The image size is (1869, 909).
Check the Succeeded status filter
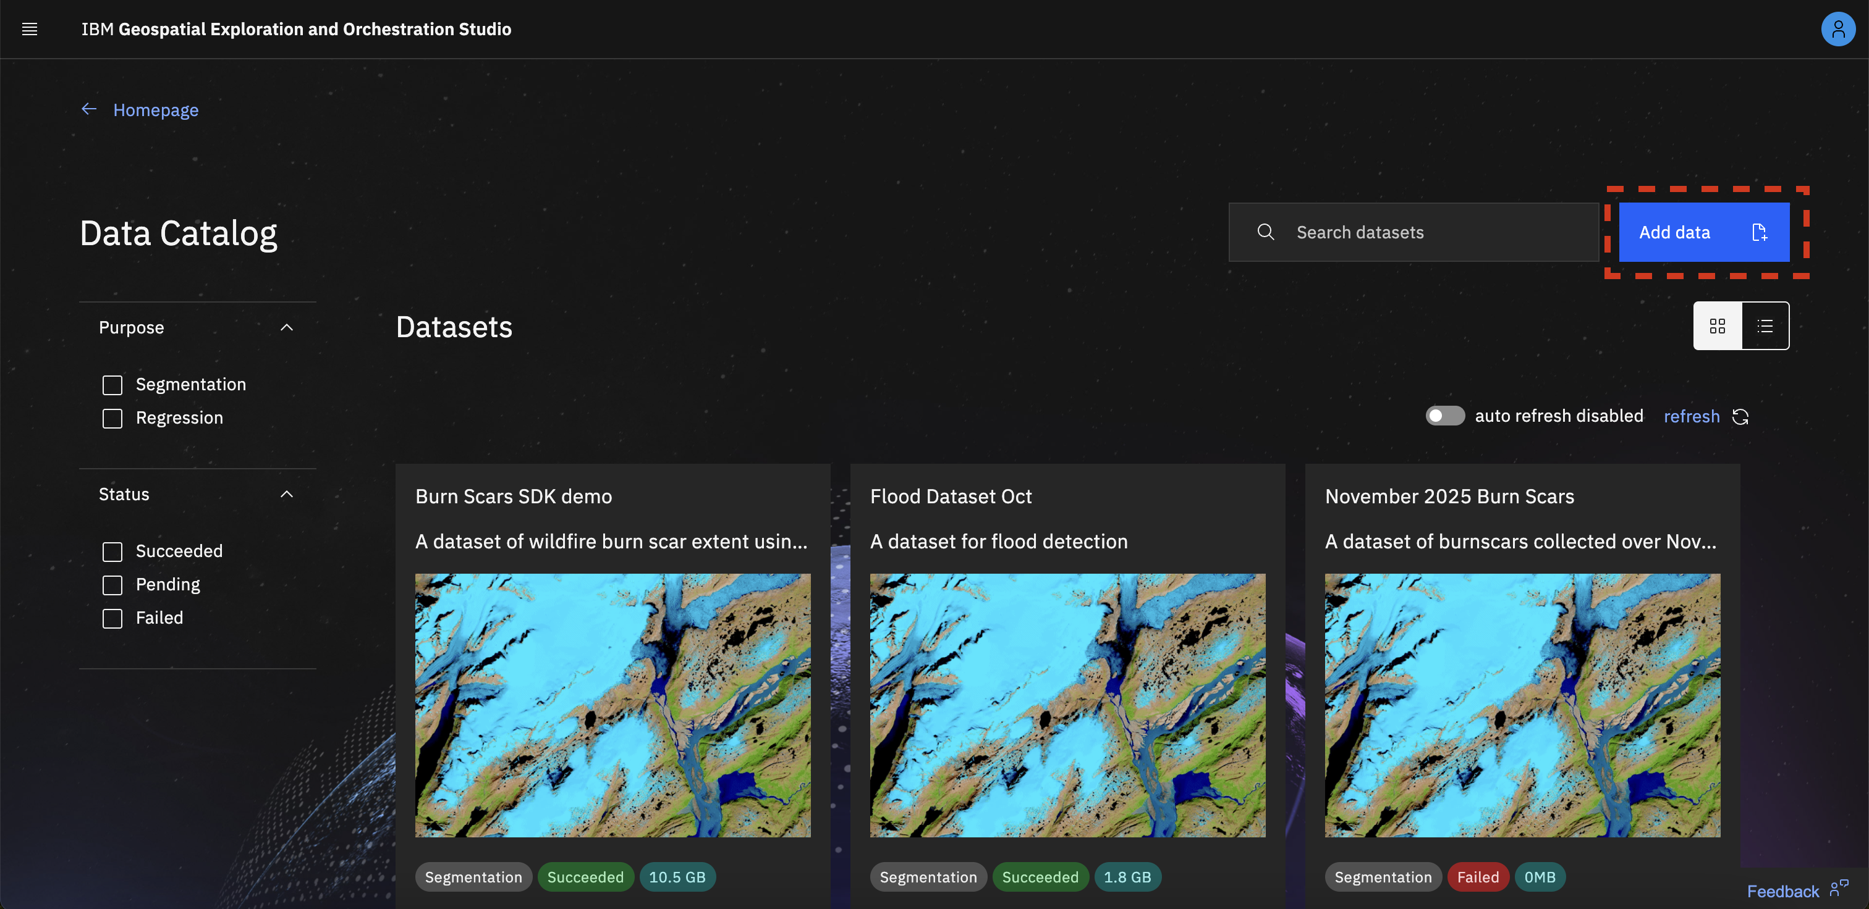coord(112,551)
